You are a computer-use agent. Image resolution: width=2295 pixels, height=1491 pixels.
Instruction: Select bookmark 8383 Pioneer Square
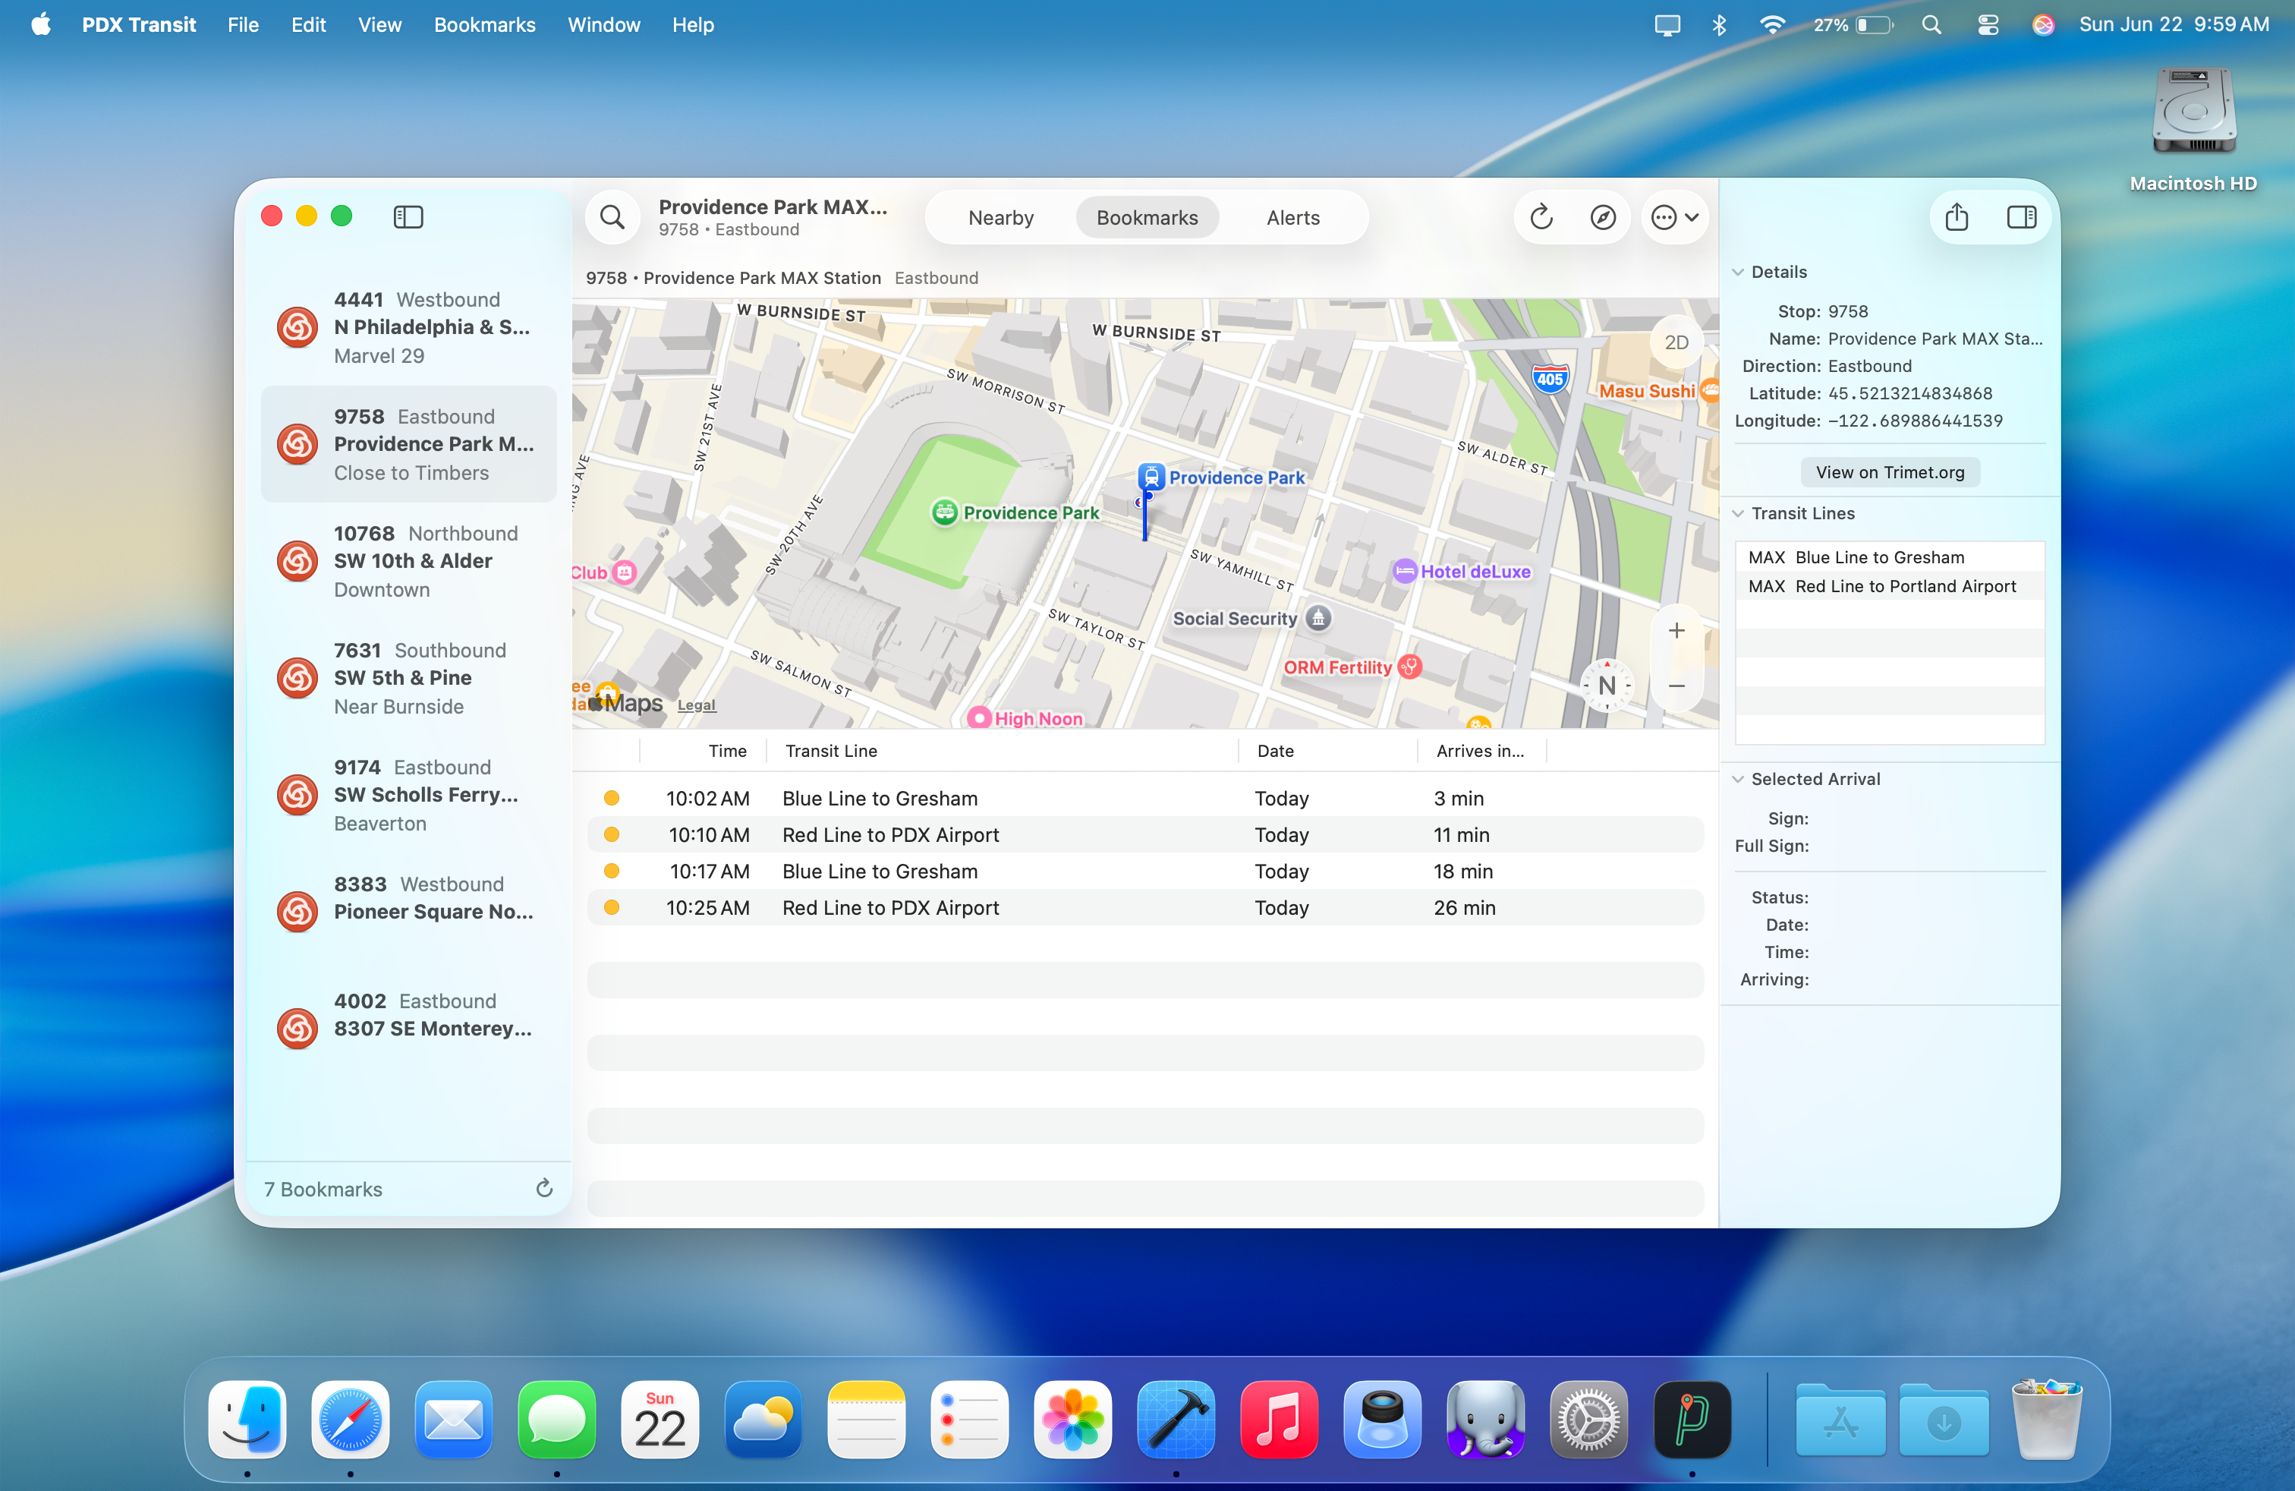(x=409, y=912)
